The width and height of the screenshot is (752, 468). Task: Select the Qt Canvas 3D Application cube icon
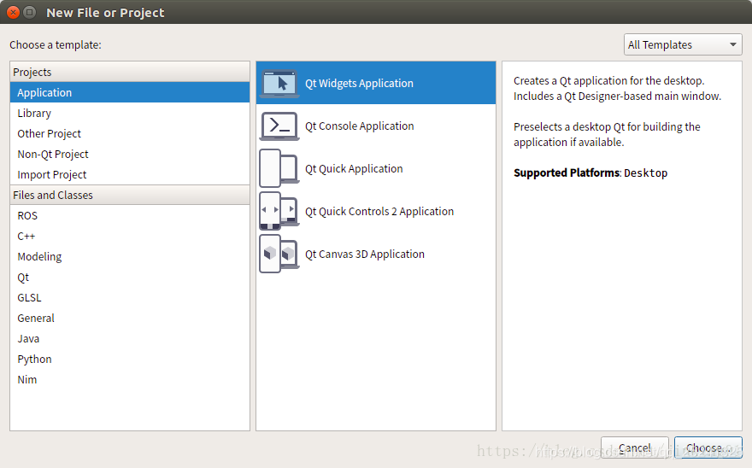coord(279,254)
